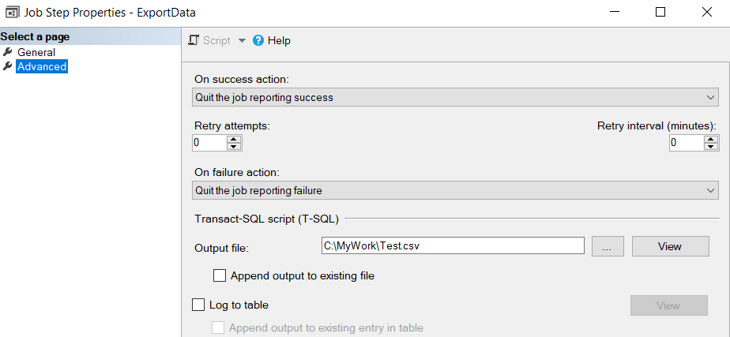Click the Output file path field
This screenshot has width=730, height=337.
coord(452,245)
